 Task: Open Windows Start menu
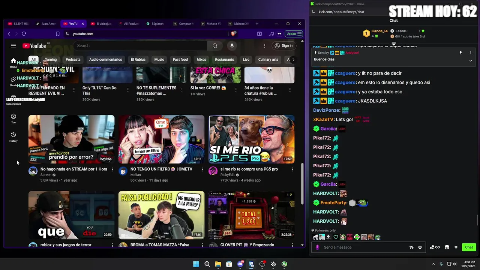(196, 264)
